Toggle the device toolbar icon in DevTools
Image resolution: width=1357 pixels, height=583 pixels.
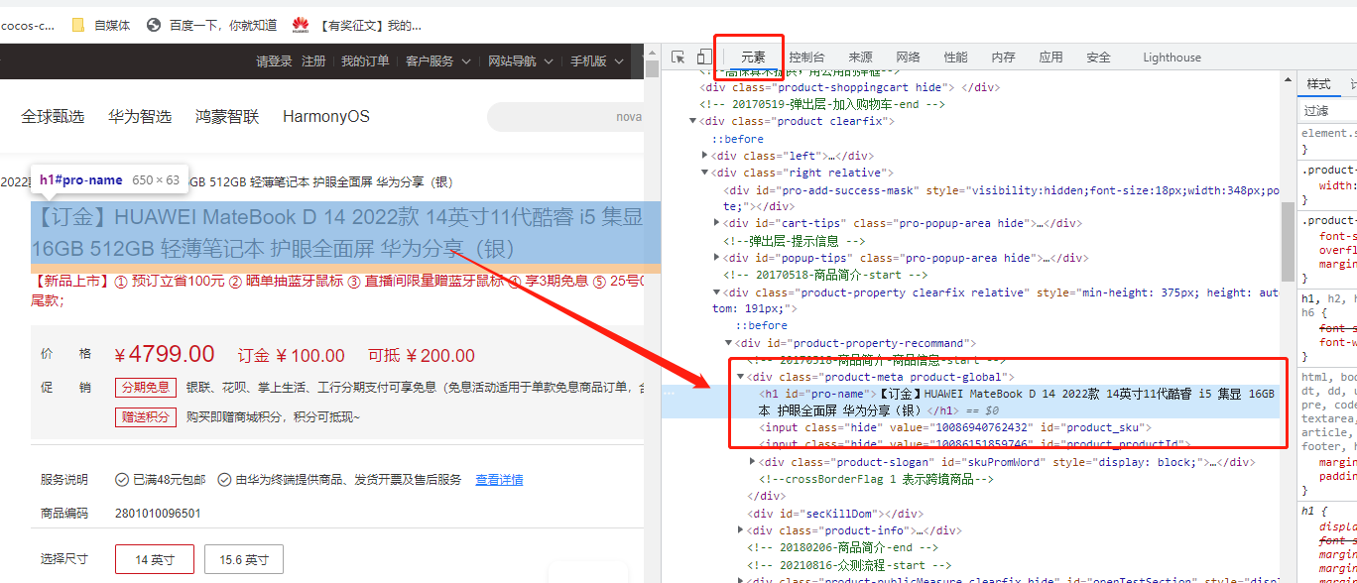(x=703, y=58)
